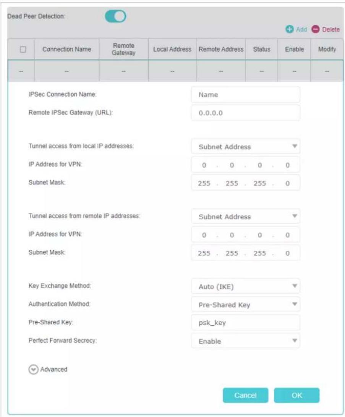Image resolution: width=345 pixels, height=417 pixels.
Task: Open the local tunnel access Subnet Address dropdown
Action: click(x=246, y=147)
